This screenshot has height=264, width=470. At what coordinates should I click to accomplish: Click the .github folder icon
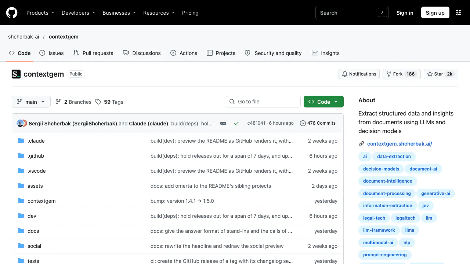tap(21, 156)
